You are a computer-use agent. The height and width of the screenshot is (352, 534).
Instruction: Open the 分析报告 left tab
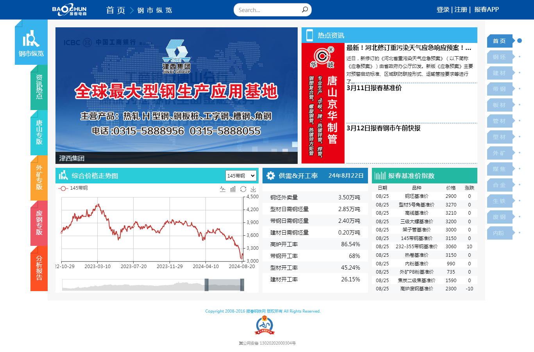[x=39, y=268]
